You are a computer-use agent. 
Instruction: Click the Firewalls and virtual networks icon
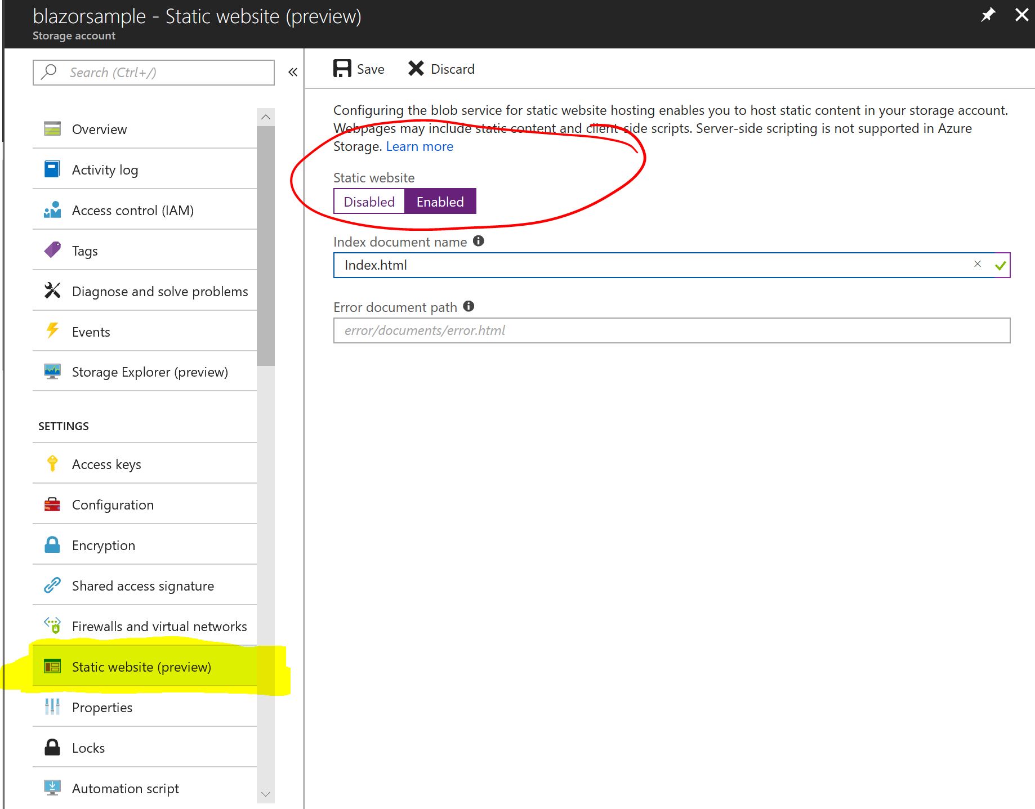click(x=52, y=625)
